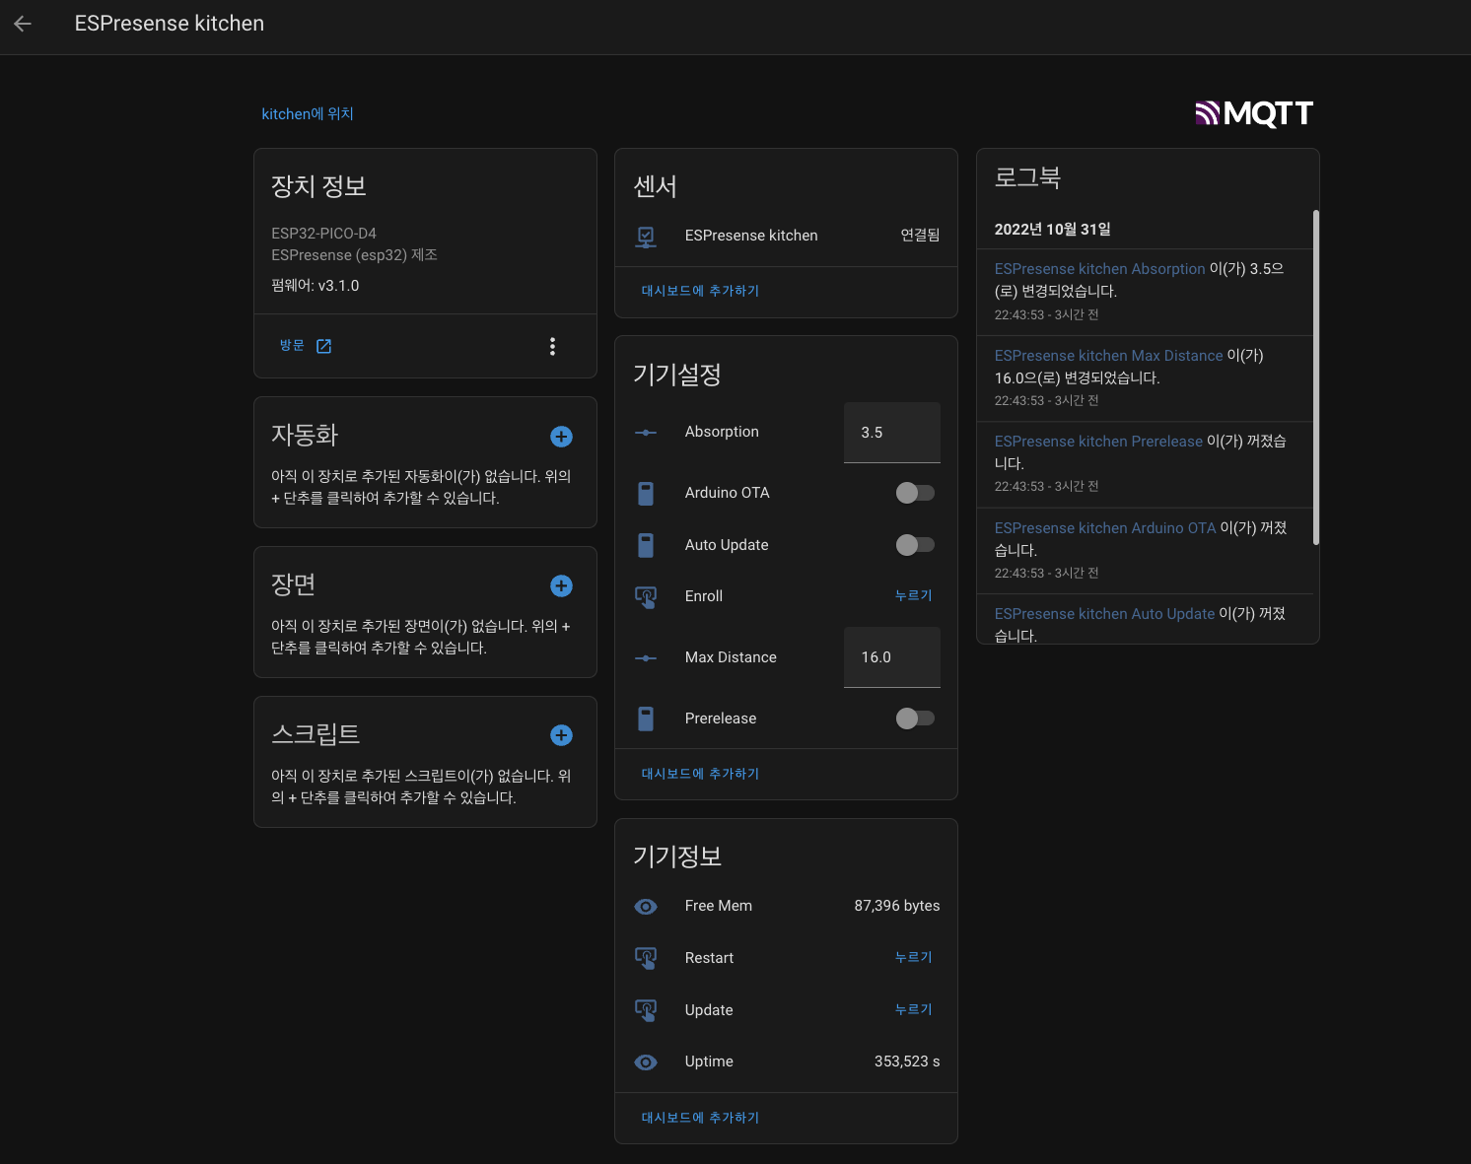
Task: Add the 센서 card to dashboard (대시보드에 추가하기)
Action: click(x=700, y=291)
